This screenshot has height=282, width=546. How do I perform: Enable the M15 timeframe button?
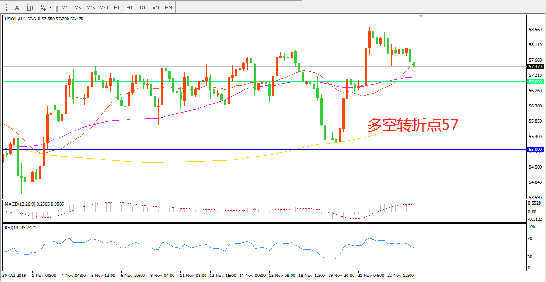tap(91, 7)
